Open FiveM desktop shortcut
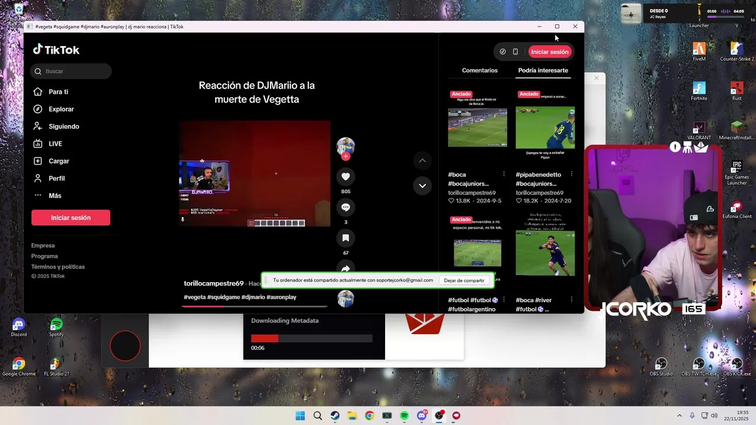Screen dimensions: 756x425 pos(699,52)
